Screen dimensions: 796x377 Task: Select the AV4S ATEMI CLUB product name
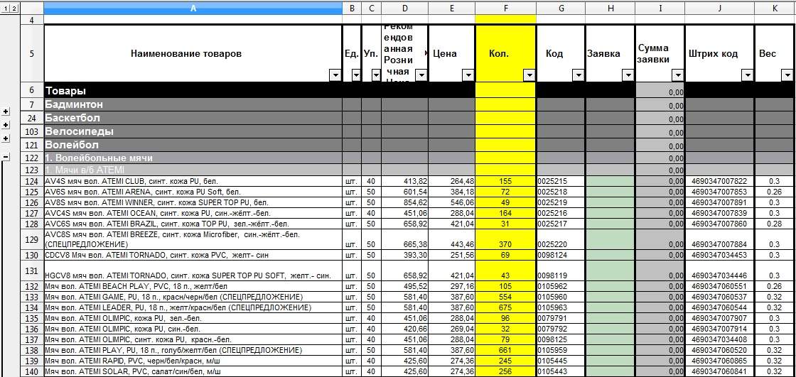pos(193,181)
